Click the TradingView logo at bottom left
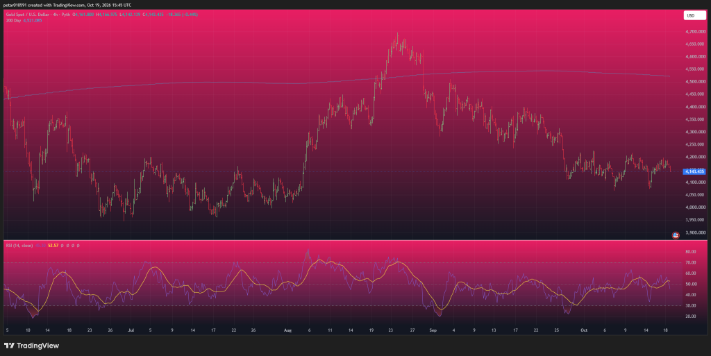711x356 pixels. [32, 346]
